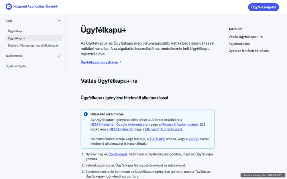Image resolution: width=287 pixels, height=179 pixels.
Task: Jump to Bejelentkezés in contents
Action: (239, 44)
